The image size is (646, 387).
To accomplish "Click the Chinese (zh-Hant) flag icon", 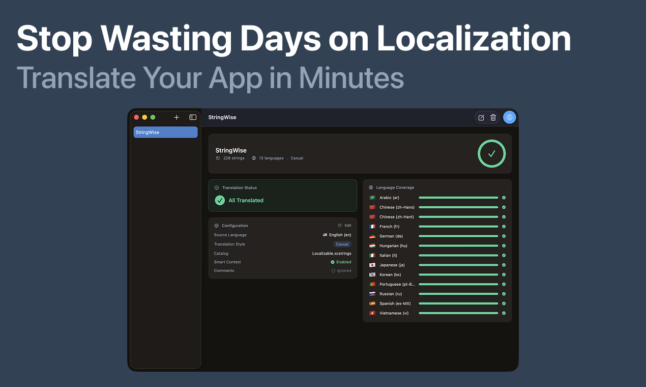I will point(372,217).
